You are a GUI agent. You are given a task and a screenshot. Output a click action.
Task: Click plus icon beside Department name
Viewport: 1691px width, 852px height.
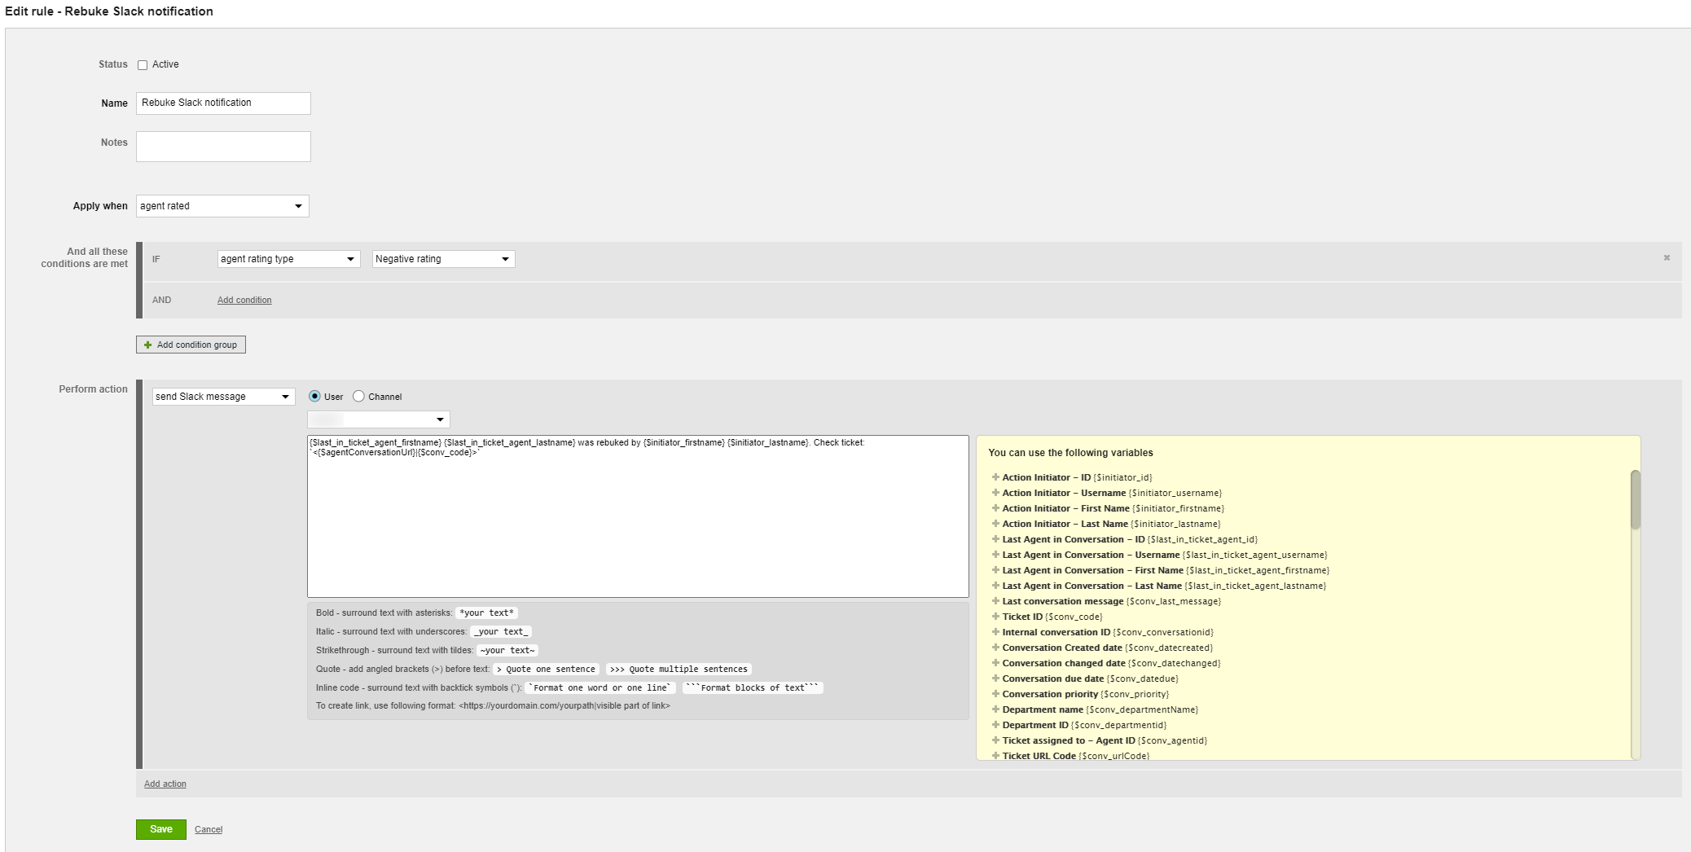(995, 709)
